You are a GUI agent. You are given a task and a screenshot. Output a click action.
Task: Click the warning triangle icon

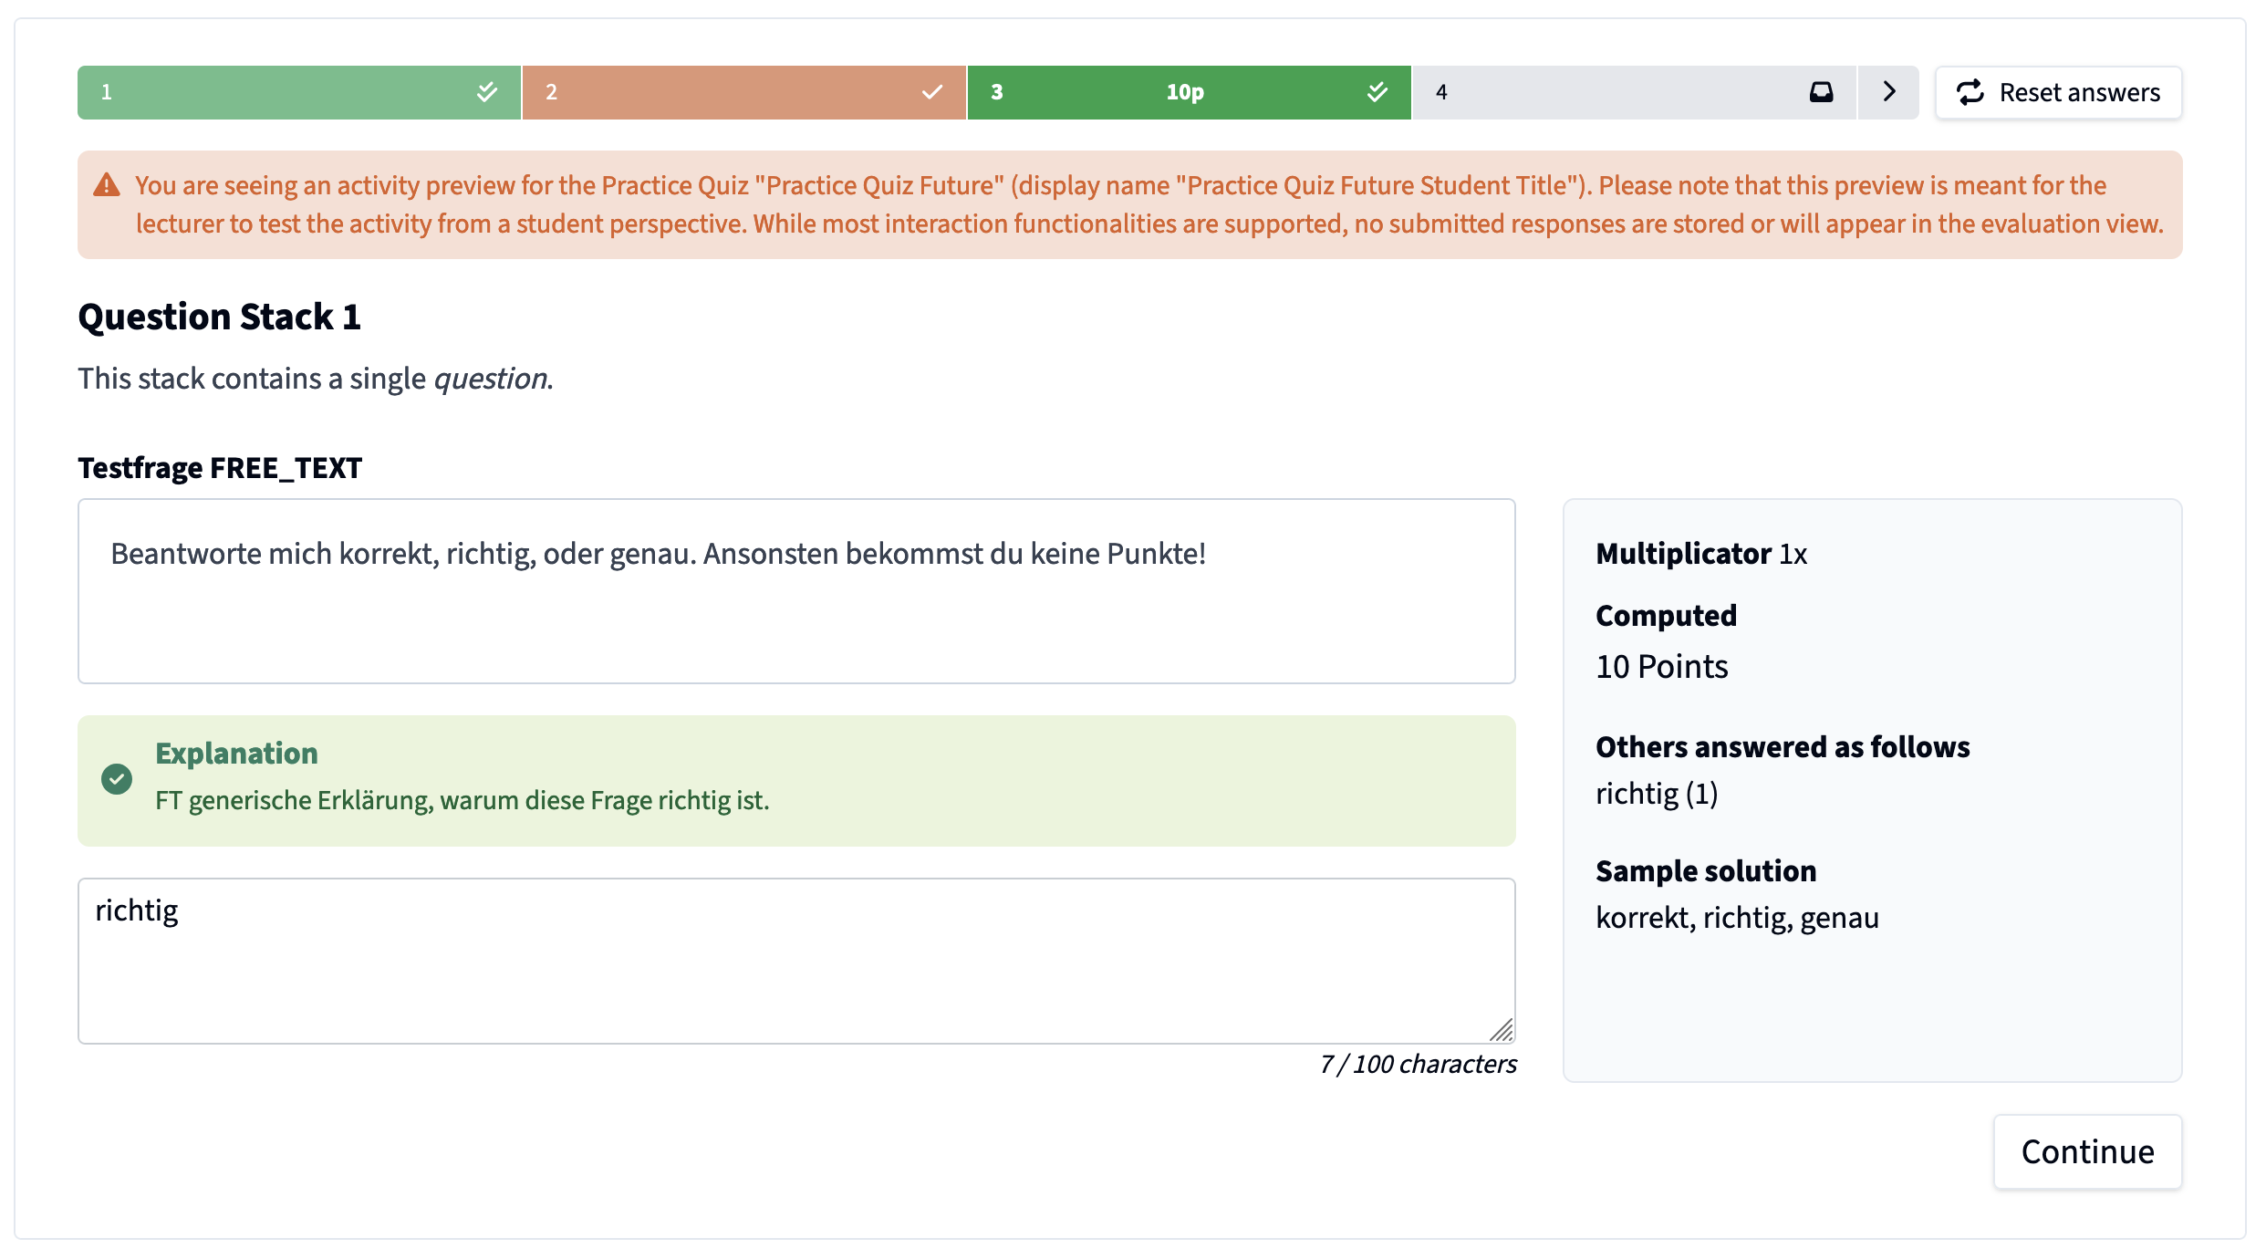(x=107, y=185)
